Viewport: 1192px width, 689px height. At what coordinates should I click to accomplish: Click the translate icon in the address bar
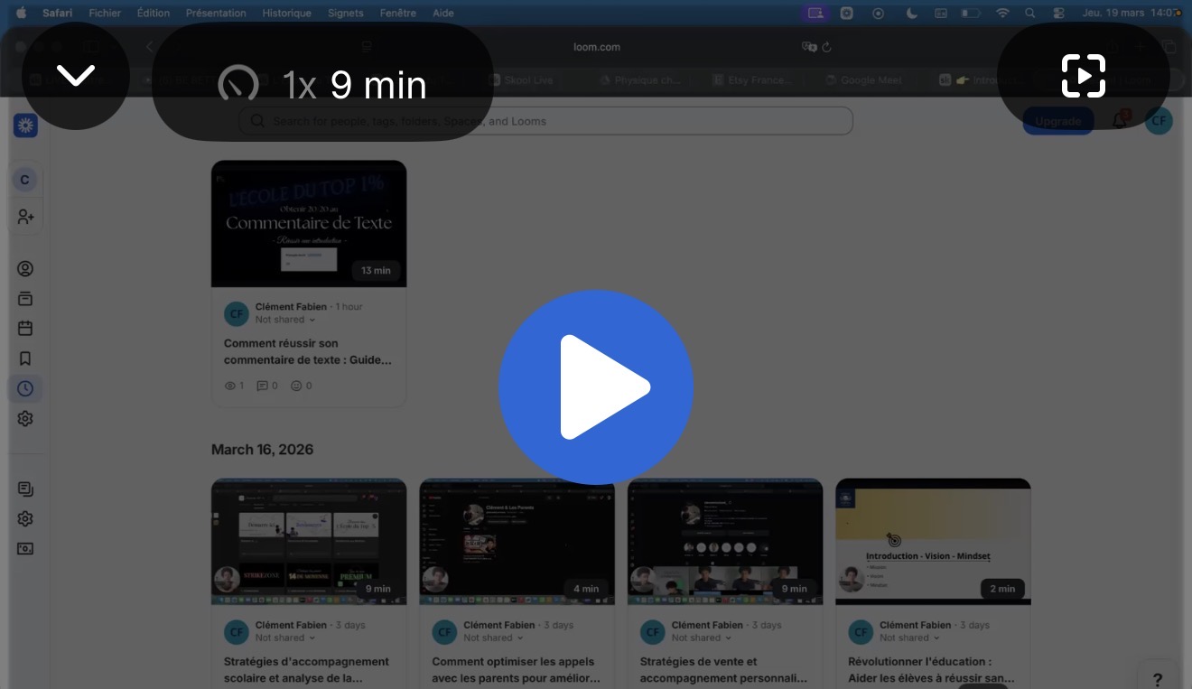pyautogui.click(x=809, y=47)
